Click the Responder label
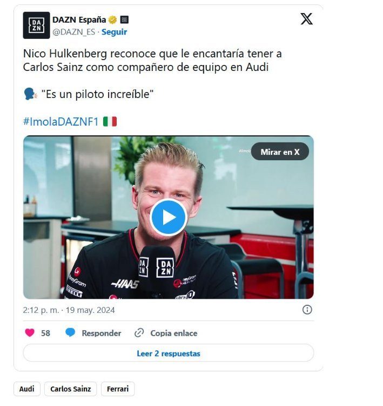This screenshot has height=406, width=383. tap(102, 333)
